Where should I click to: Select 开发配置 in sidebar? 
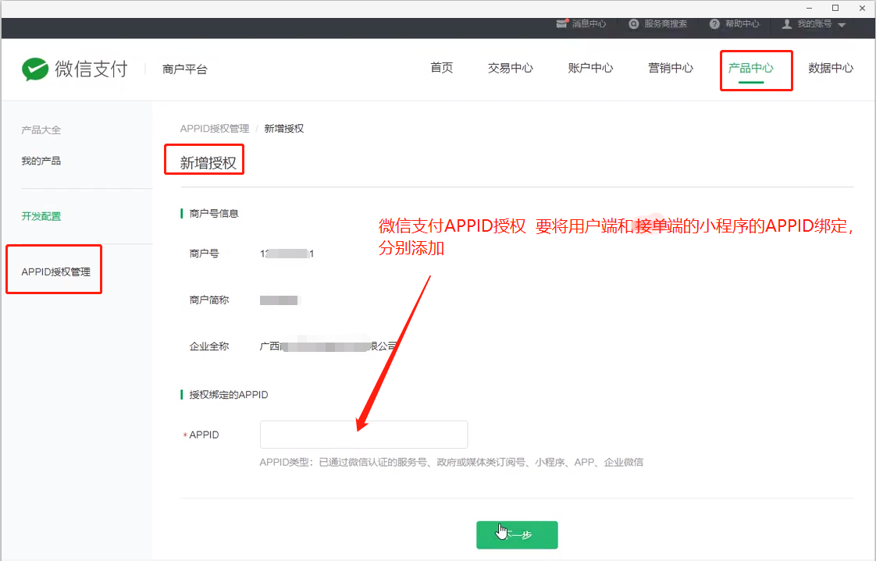pos(41,216)
